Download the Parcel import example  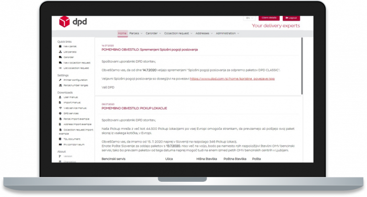pos(76,119)
